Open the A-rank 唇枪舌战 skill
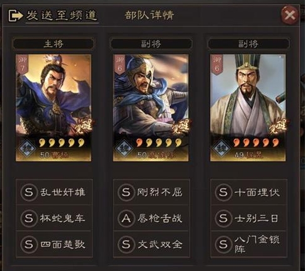This screenshot has height=271, width=305. click(151, 218)
